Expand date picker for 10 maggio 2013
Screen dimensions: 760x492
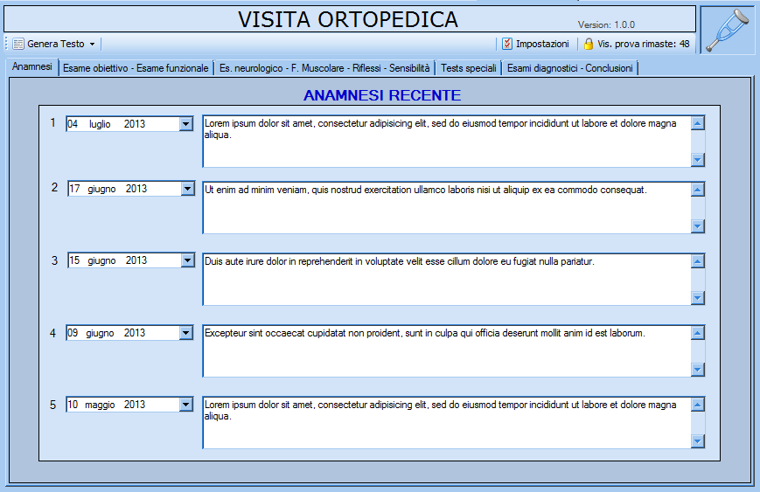click(x=186, y=405)
